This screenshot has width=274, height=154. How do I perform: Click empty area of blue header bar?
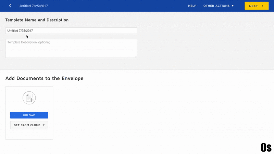click(x=120, y=6)
